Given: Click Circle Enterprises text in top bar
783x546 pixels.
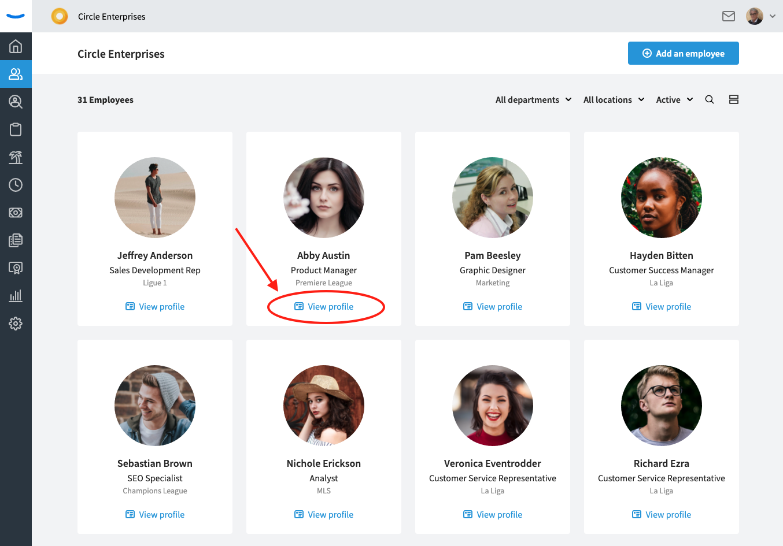Looking at the screenshot, I should 112,17.
